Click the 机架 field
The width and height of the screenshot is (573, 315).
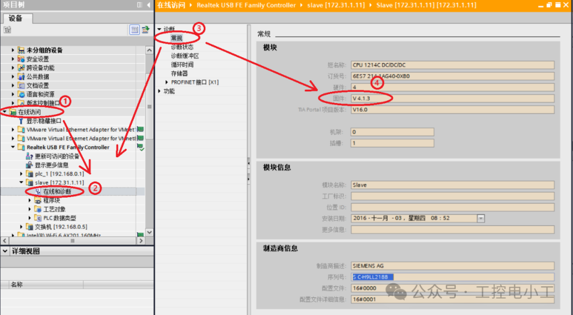pos(393,132)
